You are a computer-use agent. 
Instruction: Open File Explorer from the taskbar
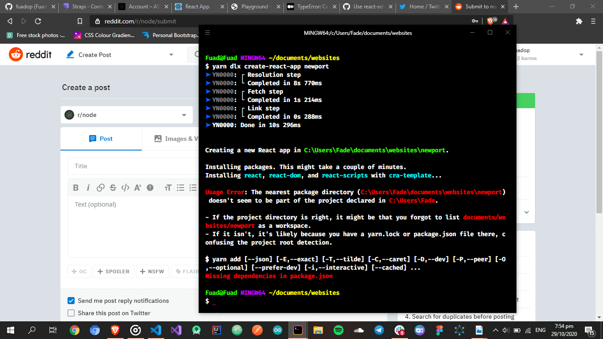(x=318, y=330)
